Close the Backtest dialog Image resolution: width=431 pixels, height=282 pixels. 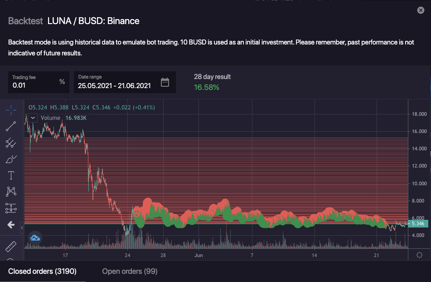tap(420, 10)
